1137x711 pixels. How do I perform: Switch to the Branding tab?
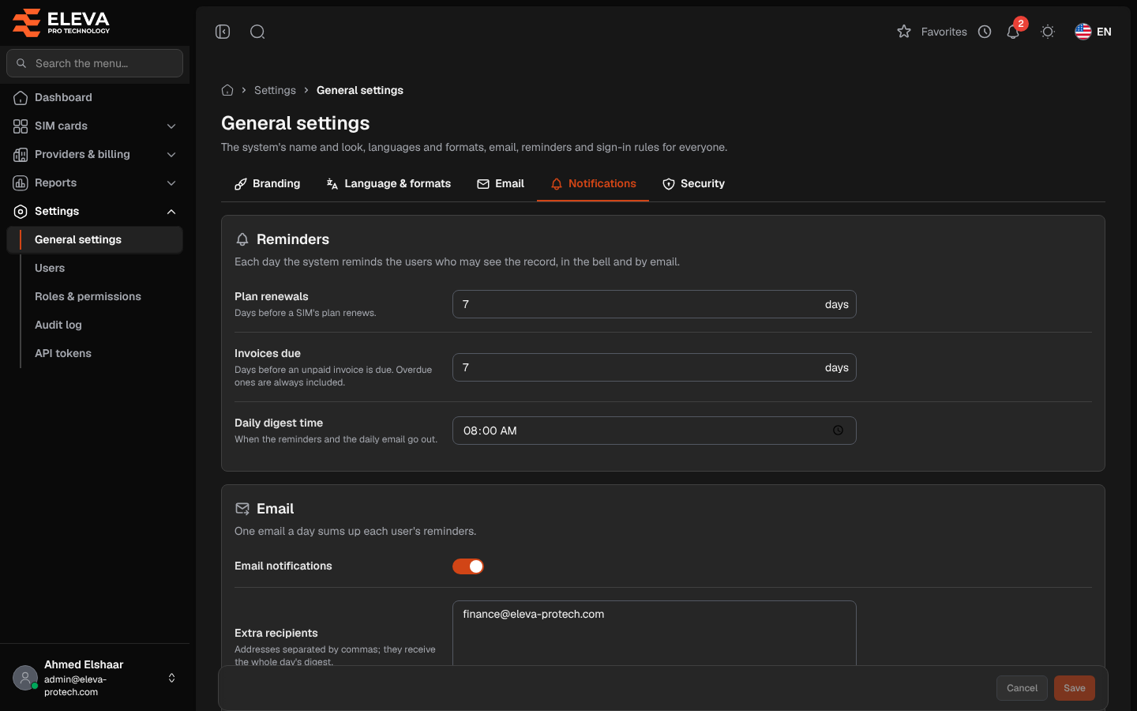(268, 183)
